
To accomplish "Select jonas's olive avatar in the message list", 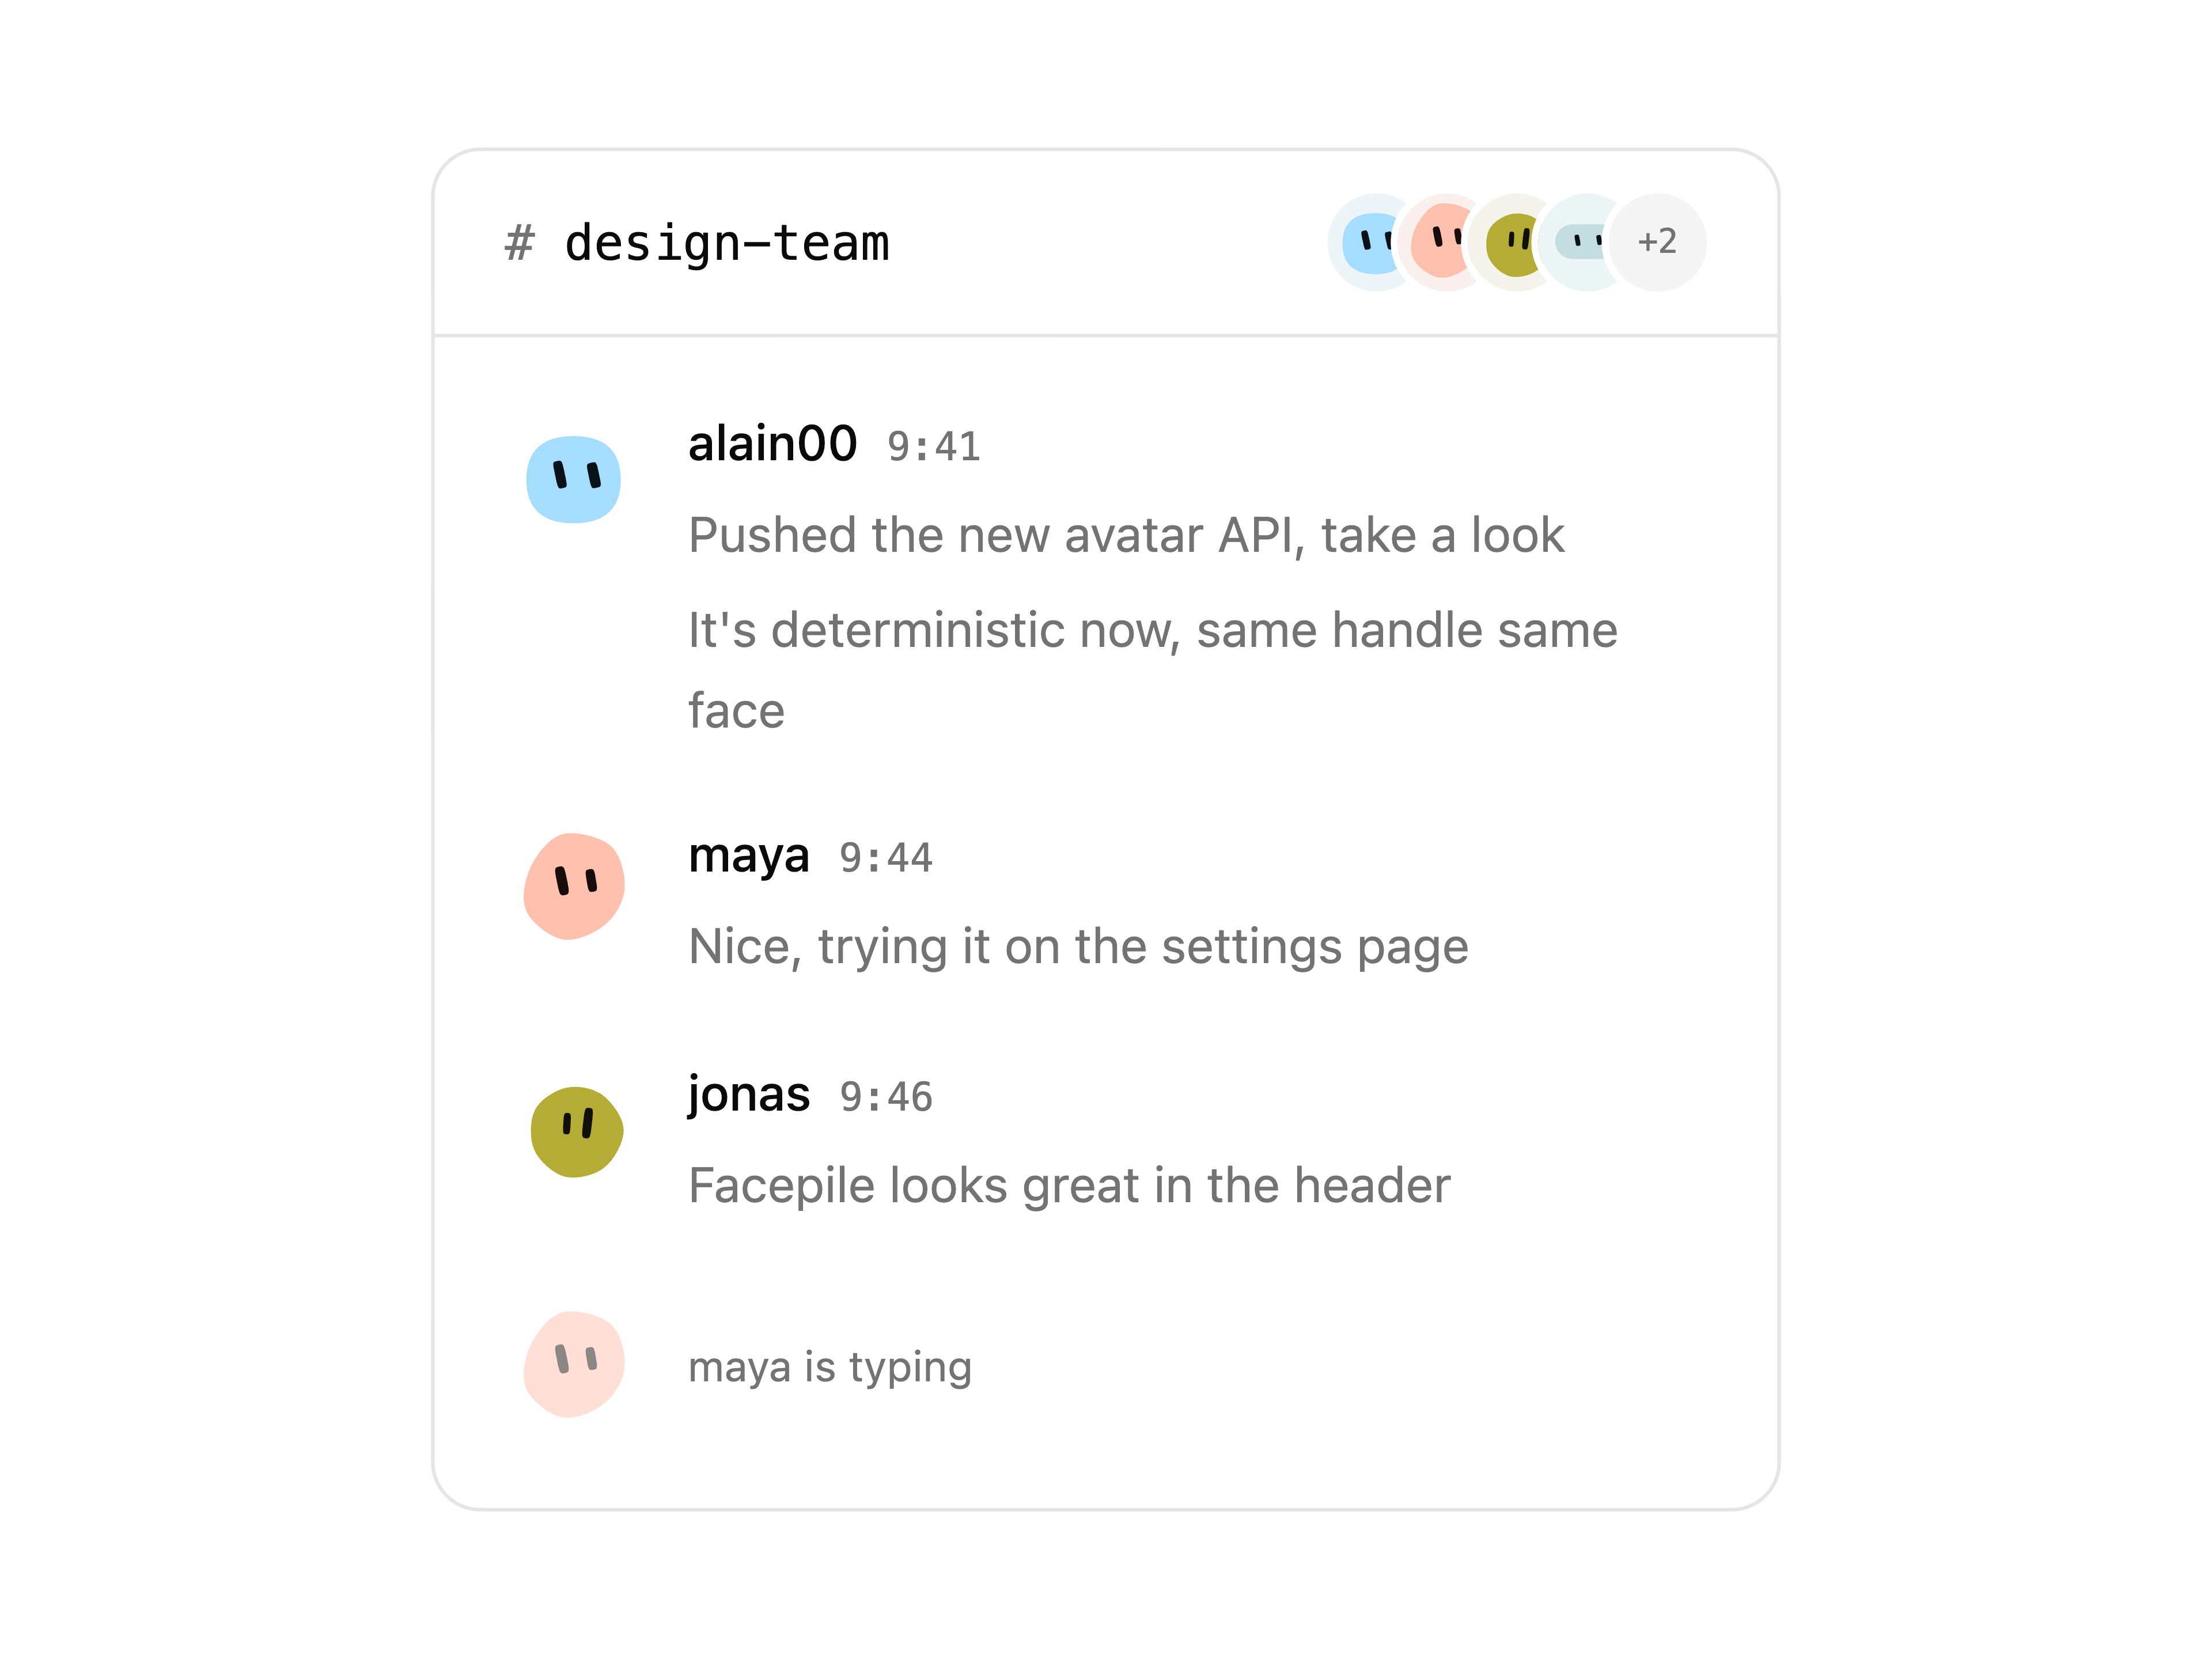I will coord(576,1131).
